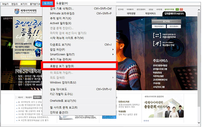The height and width of the screenshot is (127, 202).
Task: Click the 세계사이버대학 logo emblem
Action: point(17,11)
